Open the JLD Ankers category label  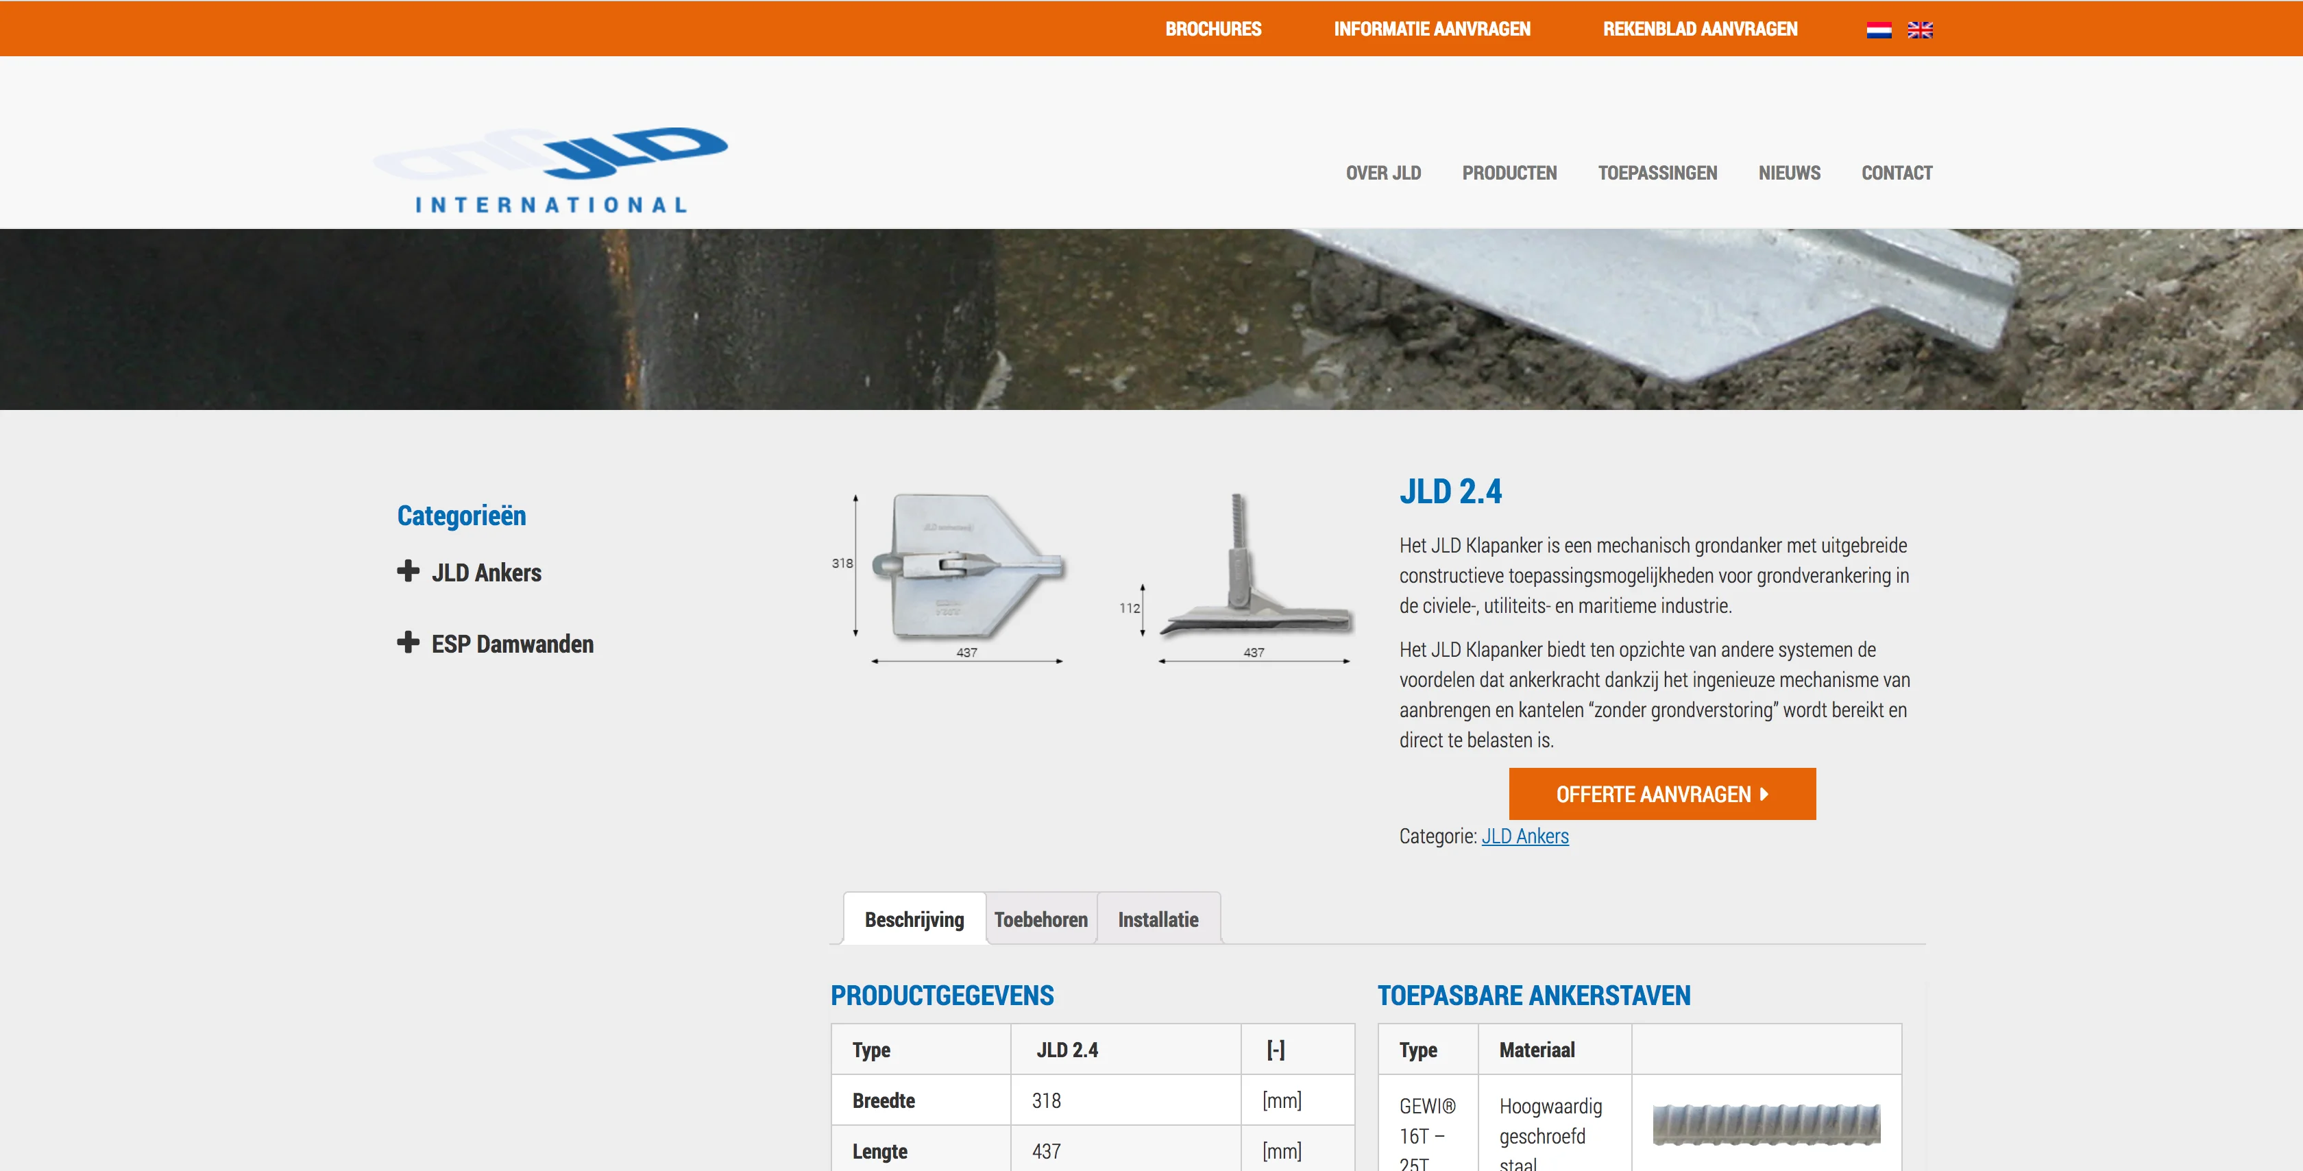[x=487, y=572]
